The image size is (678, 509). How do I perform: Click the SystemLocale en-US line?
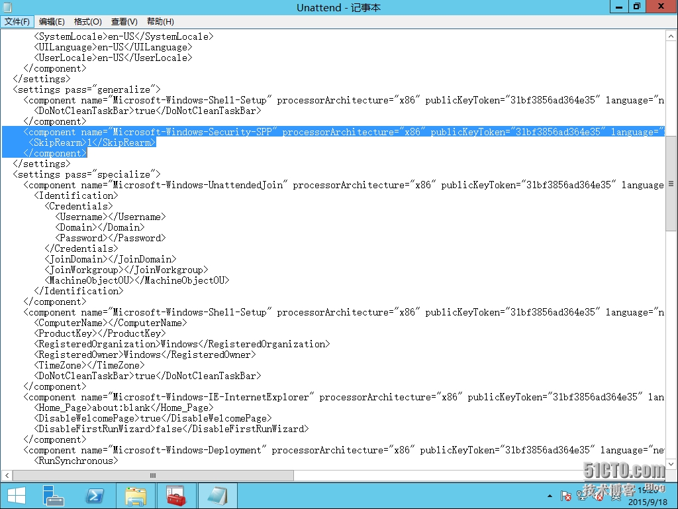[124, 36]
